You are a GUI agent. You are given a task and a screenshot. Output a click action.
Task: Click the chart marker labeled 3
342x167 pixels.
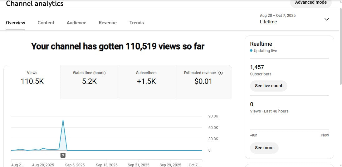(63, 155)
